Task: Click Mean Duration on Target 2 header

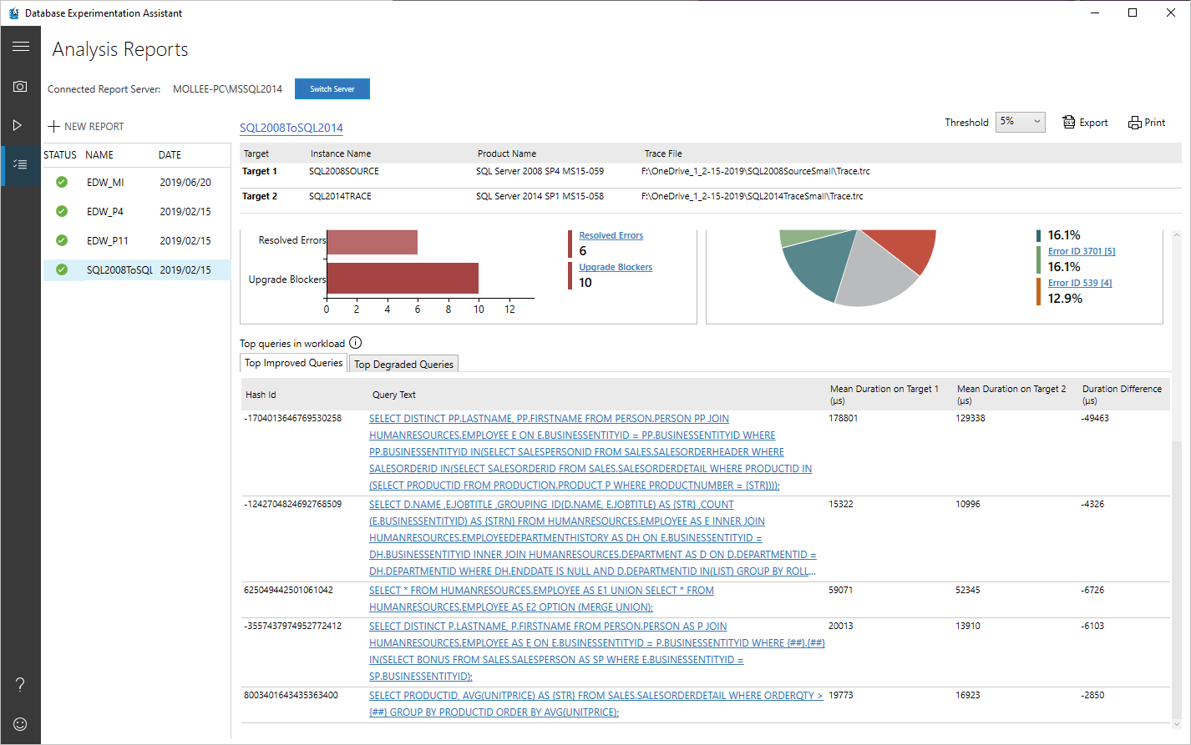Action: coord(1011,395)
